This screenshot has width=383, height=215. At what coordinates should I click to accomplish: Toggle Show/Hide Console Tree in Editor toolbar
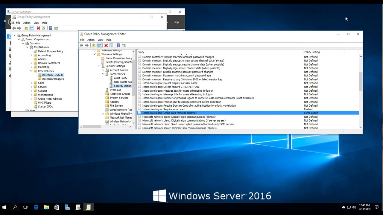pos(99,45)
